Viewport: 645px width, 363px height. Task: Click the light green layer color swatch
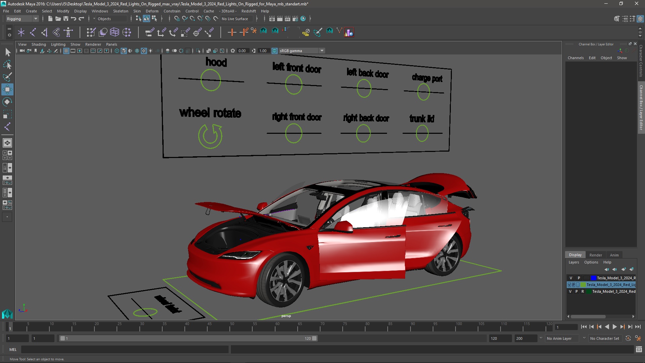point(583,285)
